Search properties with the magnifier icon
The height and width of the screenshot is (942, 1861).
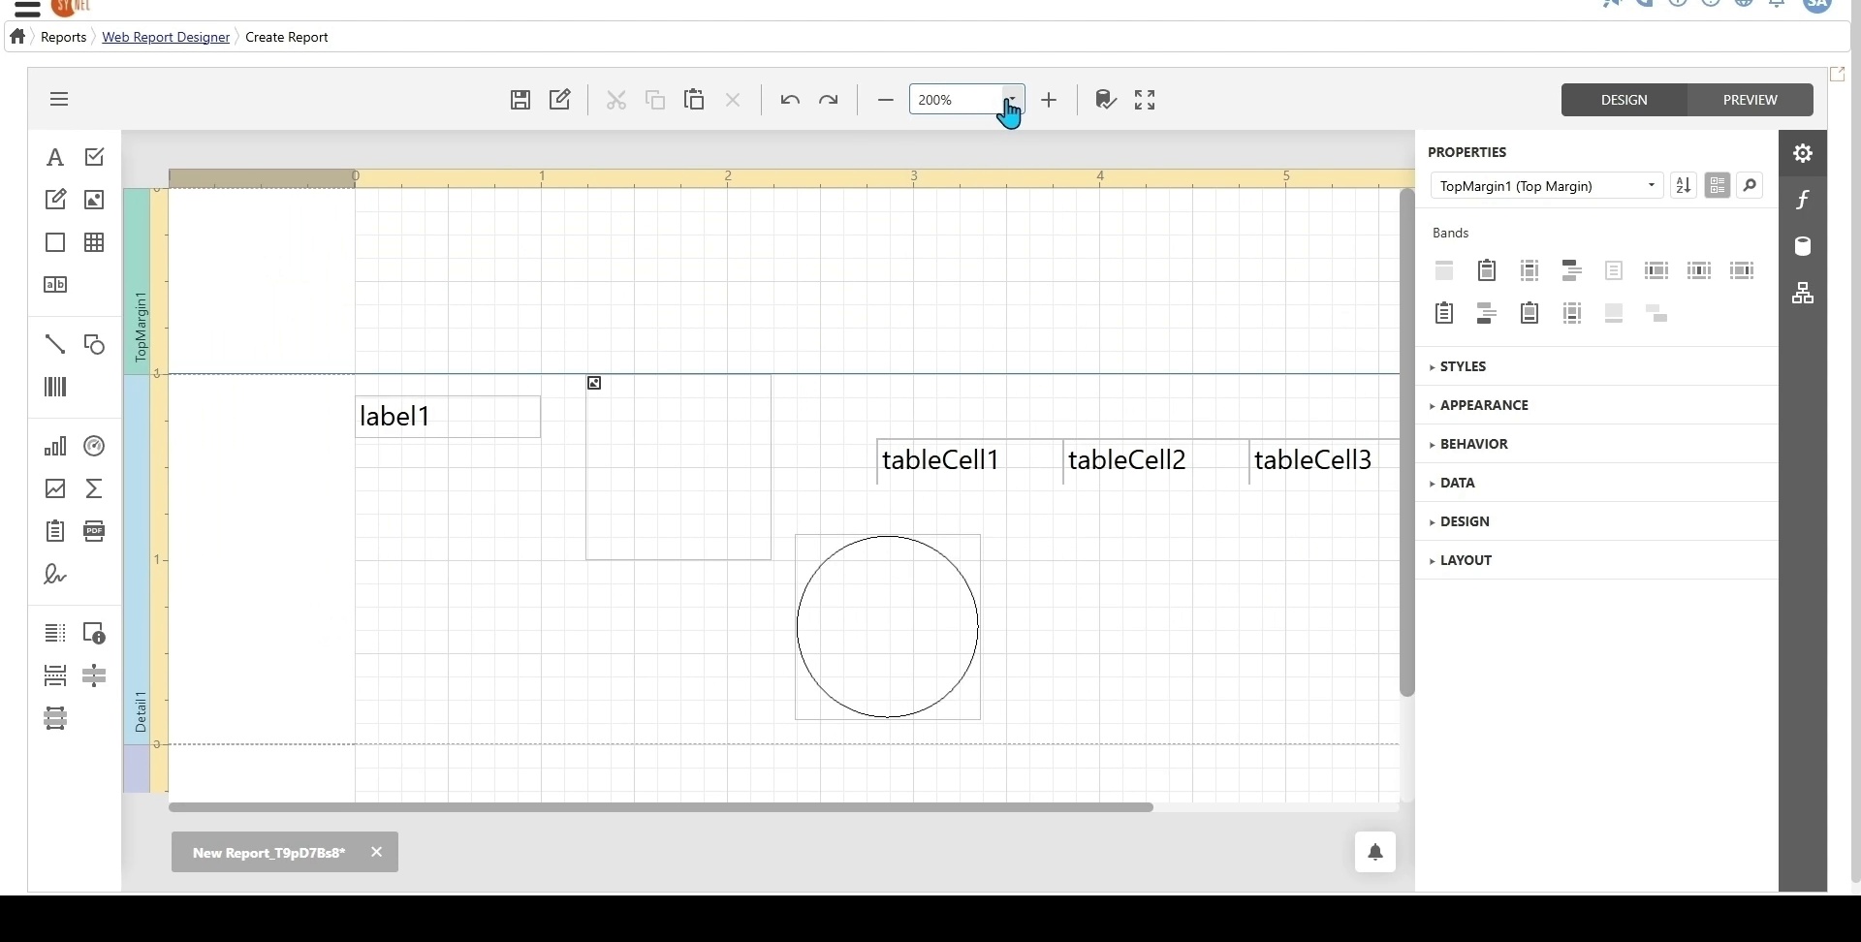[1751, 186]
